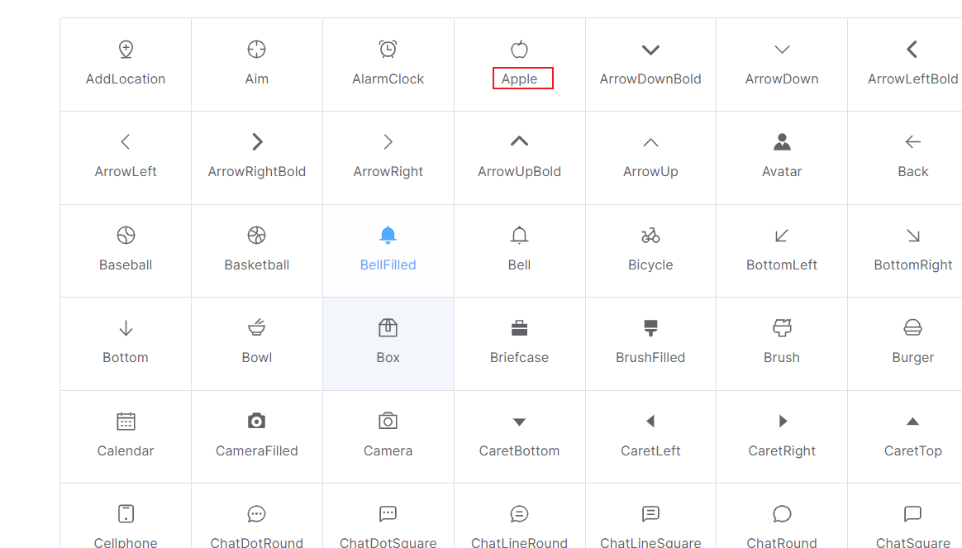Select the CameraFilled icon
The image size is (962, 548).
256,420
